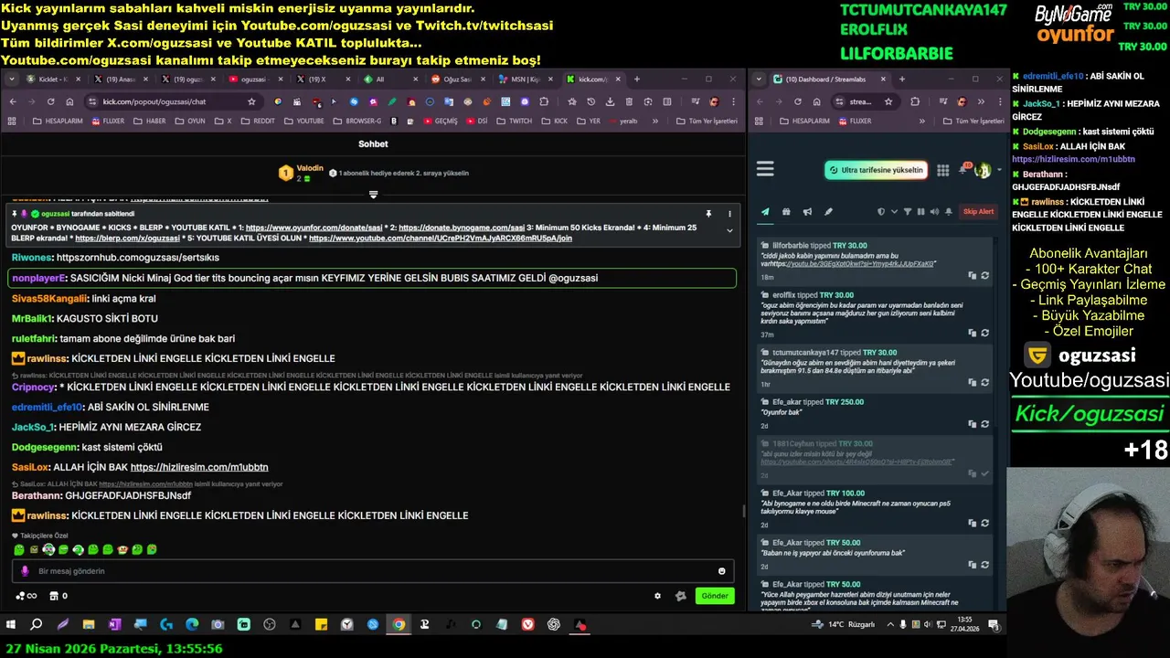Toggle the alert bell in events toolbar

948,212
